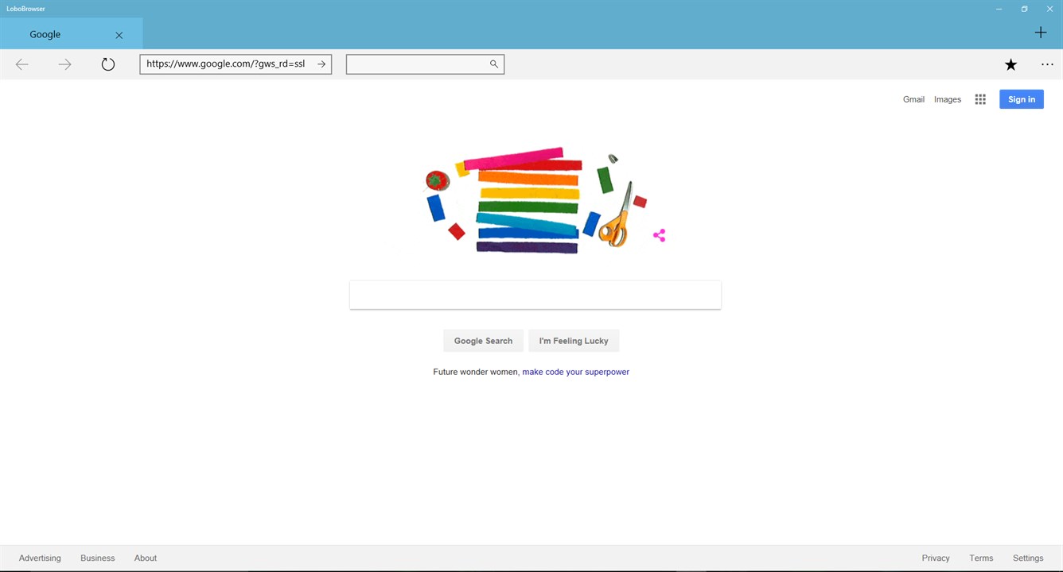The height and width of the screenshot is (572, 1063).
Task: Click I'm Feeling Lucky button
Action: [574, 341]
